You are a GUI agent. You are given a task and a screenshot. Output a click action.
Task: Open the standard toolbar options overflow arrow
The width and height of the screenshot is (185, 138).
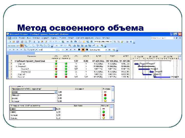pos(134,43)
